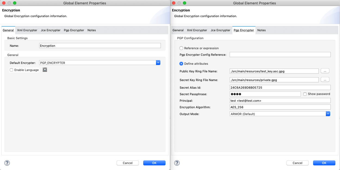This screenshot has width=340, height=170.
Task: Edit the Principal field showing test@test.com
Action: (280, 100)
